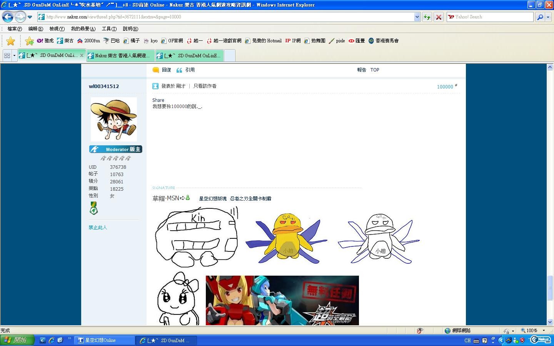Open 星空幻想版塊 signature link
Screen dimensions: 554x346
click(x=213, y=199)
